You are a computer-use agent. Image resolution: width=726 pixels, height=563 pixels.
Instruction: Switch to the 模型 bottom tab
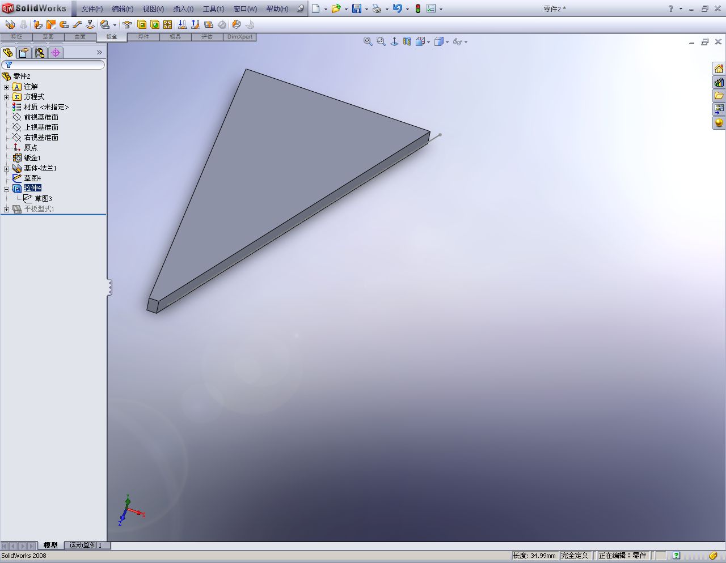[50, 545]
